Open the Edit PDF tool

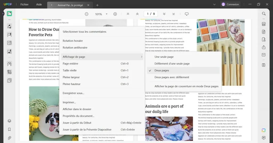[9, 35]
